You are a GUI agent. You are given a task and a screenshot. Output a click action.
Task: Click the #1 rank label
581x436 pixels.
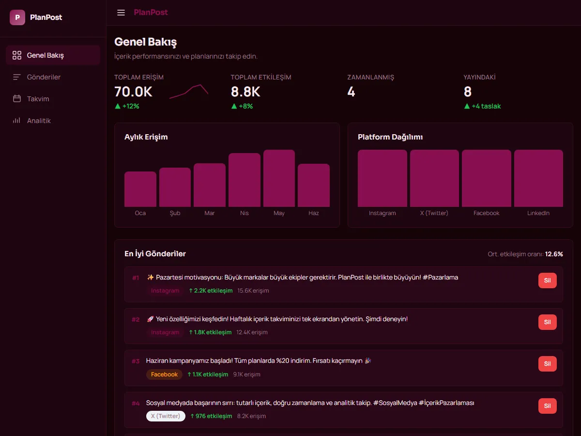[136, 278]
